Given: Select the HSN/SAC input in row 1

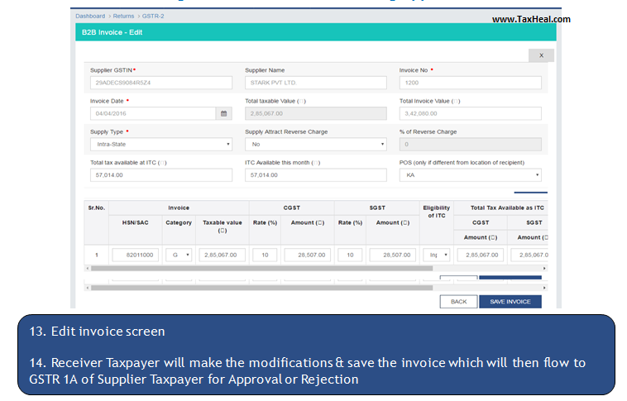Looking at the screenshot, I should coord(135,255).
